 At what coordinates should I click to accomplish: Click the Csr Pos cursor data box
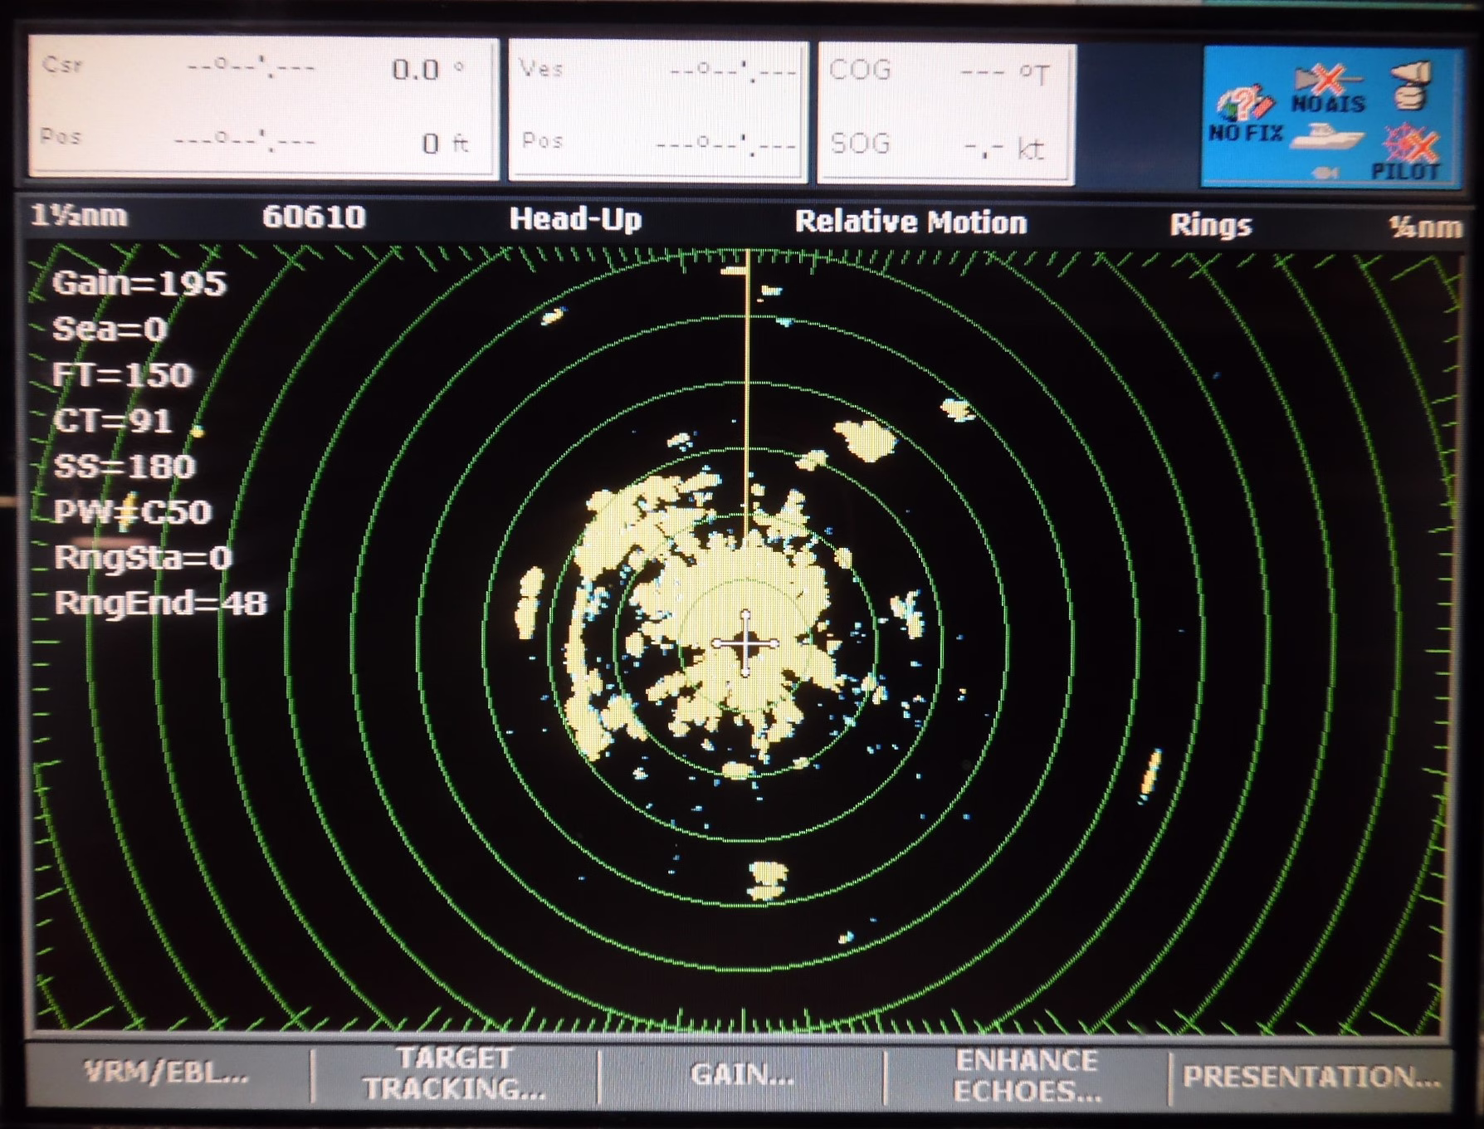pyautogui.click(x=263, y=106)
